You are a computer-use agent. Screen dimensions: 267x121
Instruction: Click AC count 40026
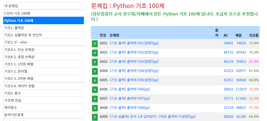(228, 117)
